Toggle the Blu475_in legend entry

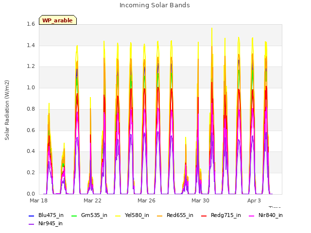tap(46, 216)
